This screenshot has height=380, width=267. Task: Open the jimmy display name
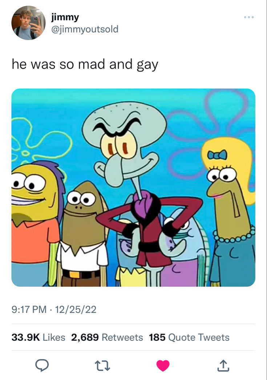coord(65,17)
